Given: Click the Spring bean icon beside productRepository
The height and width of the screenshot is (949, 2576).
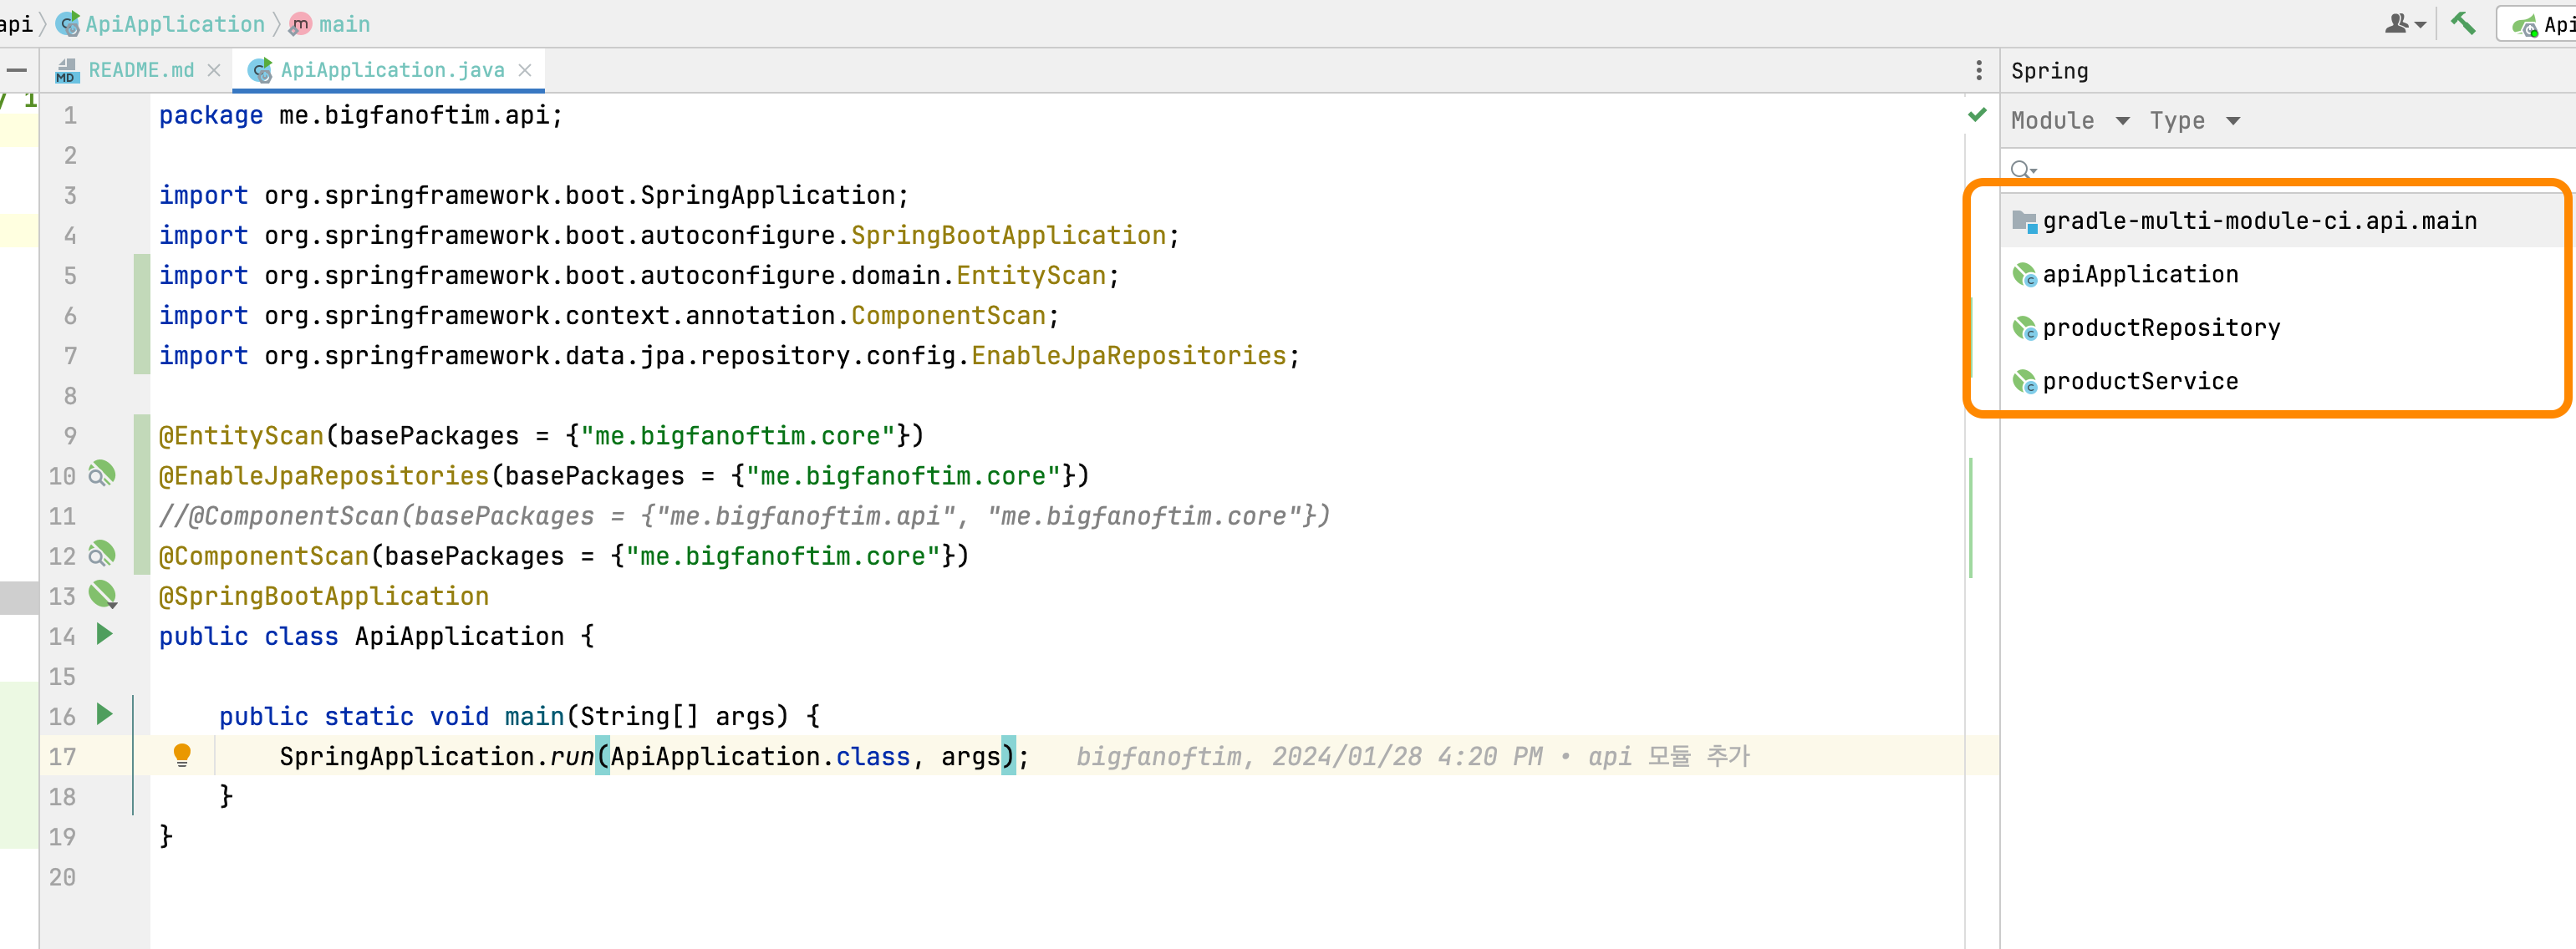Looking at the screenshot, I should point(2024,328).
